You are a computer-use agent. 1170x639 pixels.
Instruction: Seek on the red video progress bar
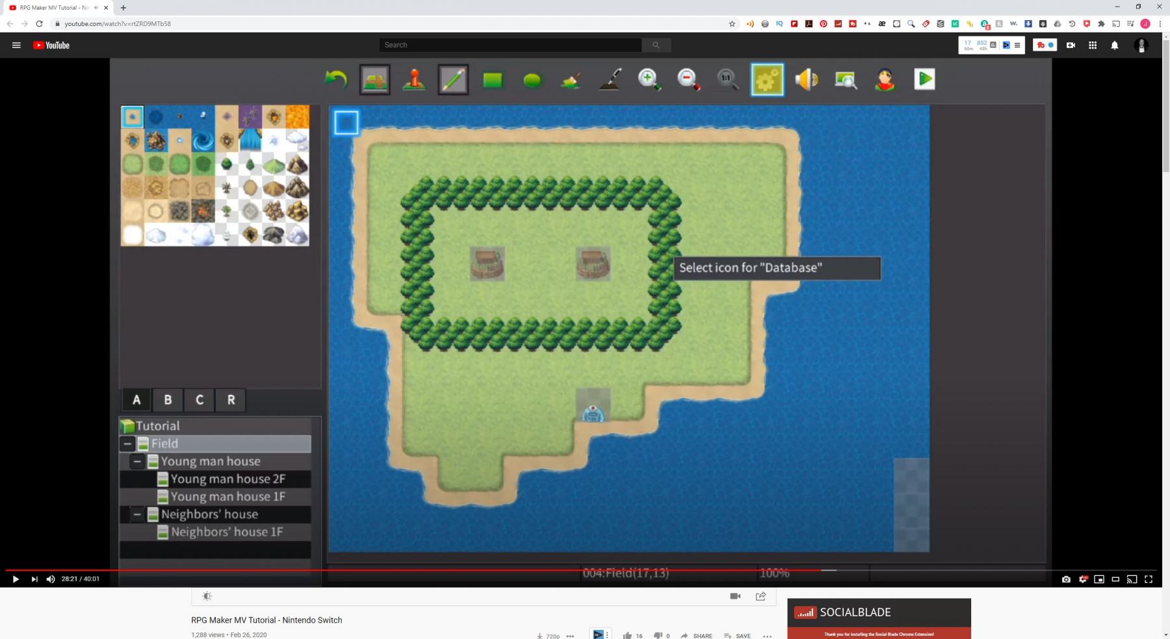click(x=413, y=570)
